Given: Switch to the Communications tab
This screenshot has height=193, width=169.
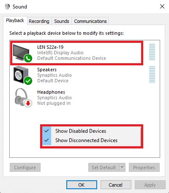Looking at the screenshot, I should coord(90,21).
